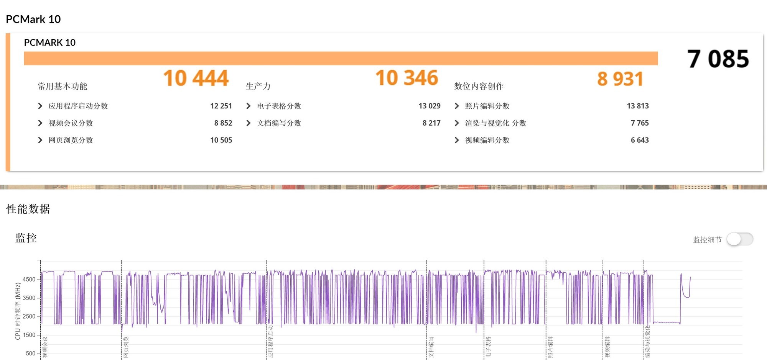767x360 pixels.
Task: Click the orange PCMark 10 score bar
Action: (x=341, y=58)
